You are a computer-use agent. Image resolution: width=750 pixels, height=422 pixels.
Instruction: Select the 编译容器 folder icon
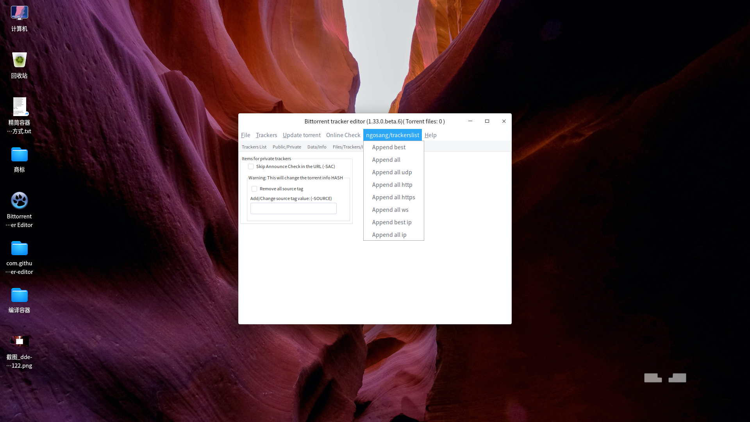[19, 295]
